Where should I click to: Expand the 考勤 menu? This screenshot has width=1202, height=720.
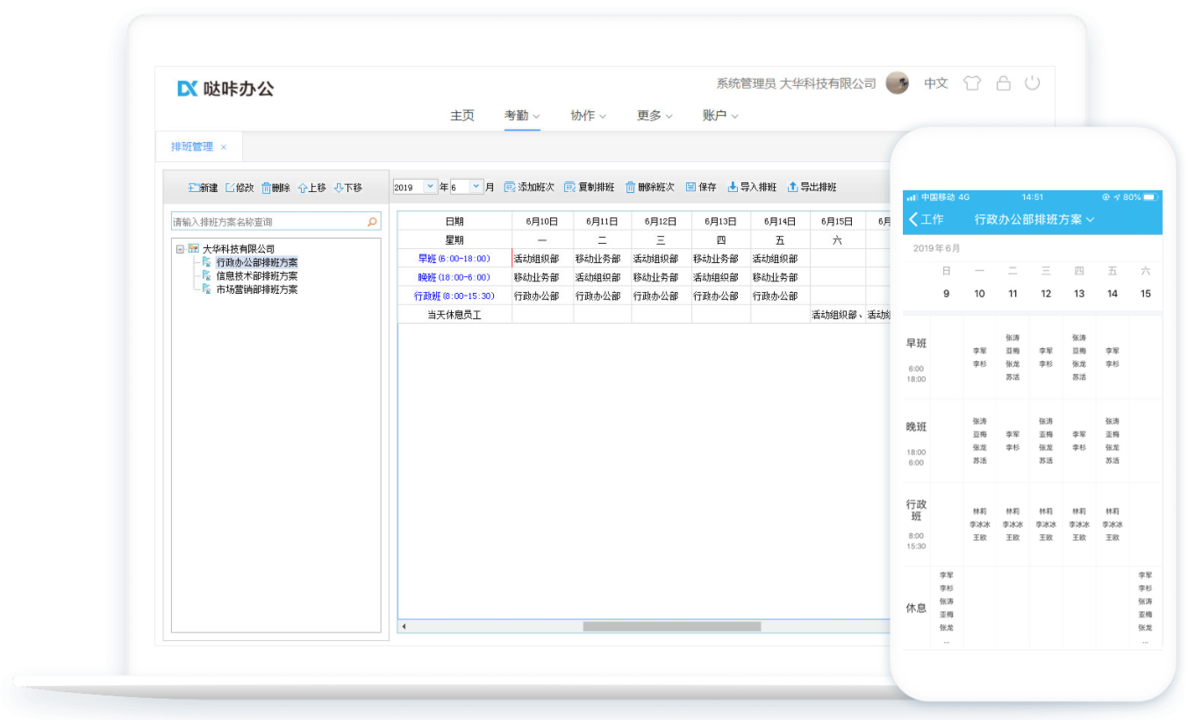(522, 115)
